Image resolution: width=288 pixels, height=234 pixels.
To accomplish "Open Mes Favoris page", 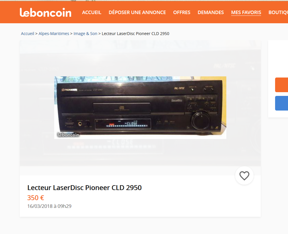I will pyautogui.click(x=246, y=13).
